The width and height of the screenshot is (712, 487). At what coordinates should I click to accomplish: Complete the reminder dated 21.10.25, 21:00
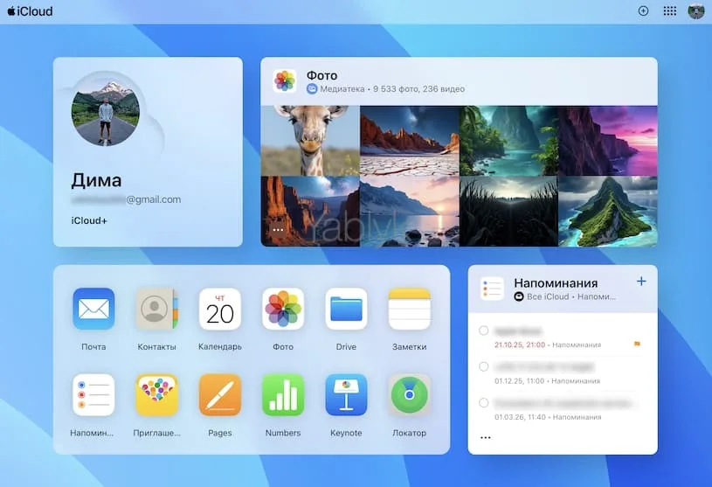(x=484, y=330)
